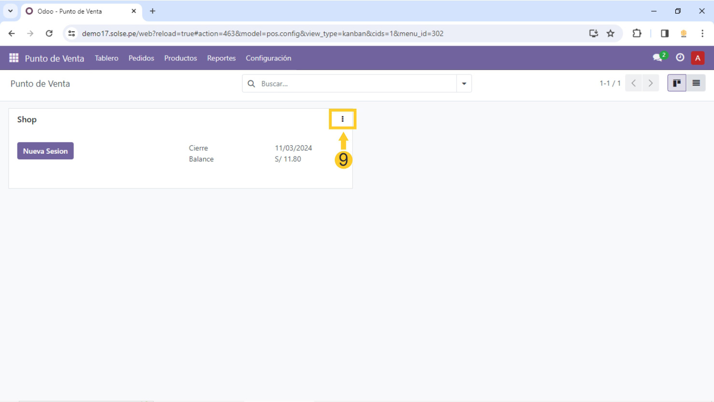Screen dimensions: 714x402
Task: Switch to Kanban view
Action: point(676,83)
